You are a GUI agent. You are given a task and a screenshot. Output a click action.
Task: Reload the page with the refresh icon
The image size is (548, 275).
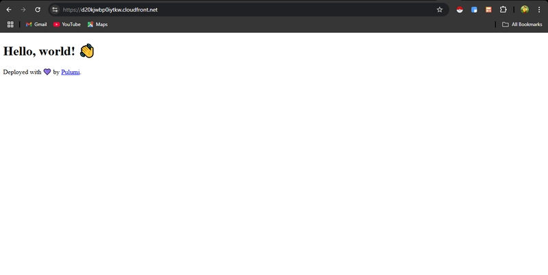[x=38, y=10]
